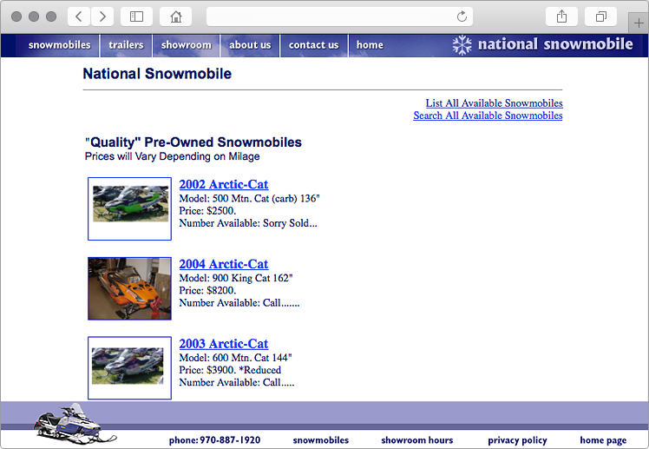The width and height of the screenshot is (649, 449).
Task: Click the snowmobile illustration in the footer
Action: coord(75,424)
